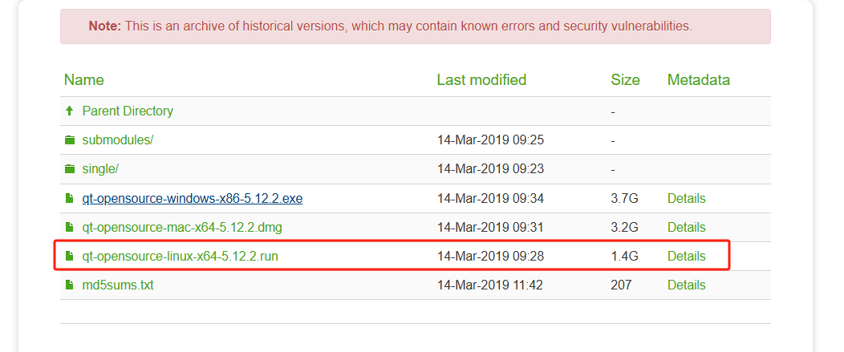This screenshot has height=352, width=844.
Task: Sort the listing by Size column
Action: click(x=625, y=80)
